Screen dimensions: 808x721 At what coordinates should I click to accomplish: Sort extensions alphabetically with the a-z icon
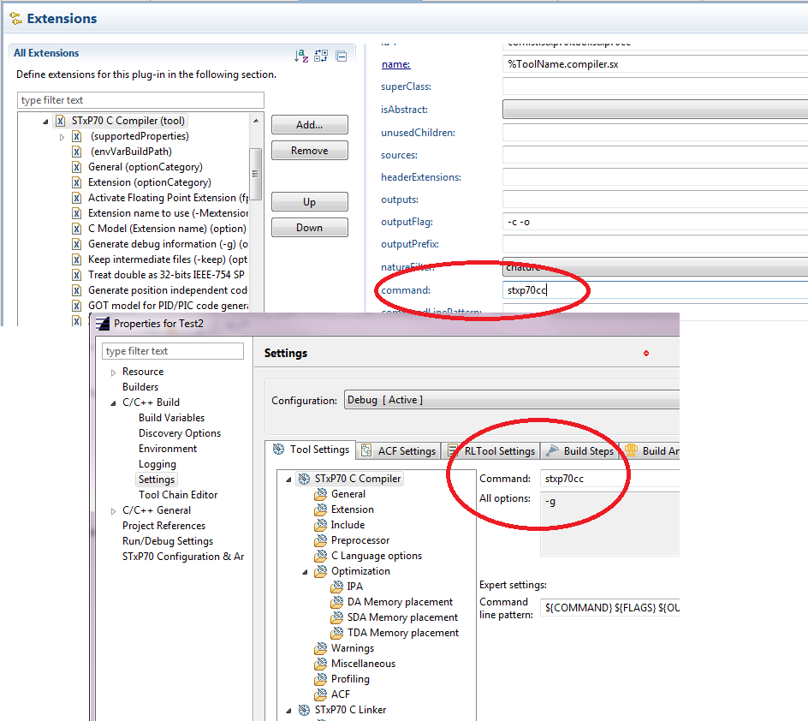point(300,56)
